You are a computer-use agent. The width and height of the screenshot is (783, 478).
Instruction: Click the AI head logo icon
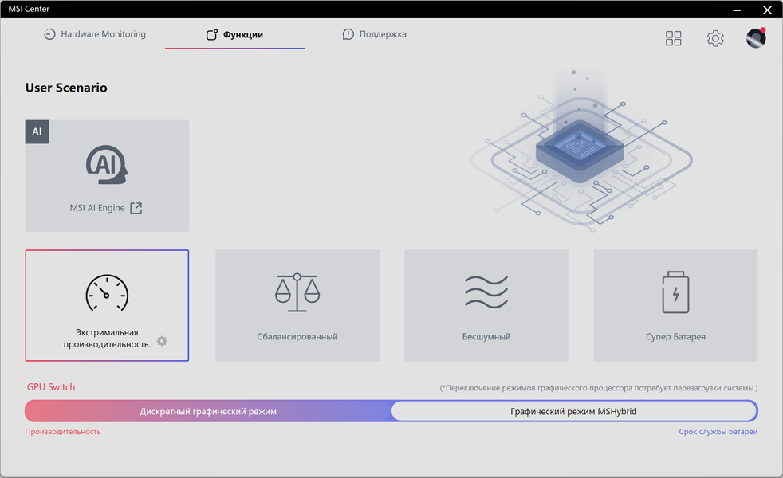[x=107, y=165]
